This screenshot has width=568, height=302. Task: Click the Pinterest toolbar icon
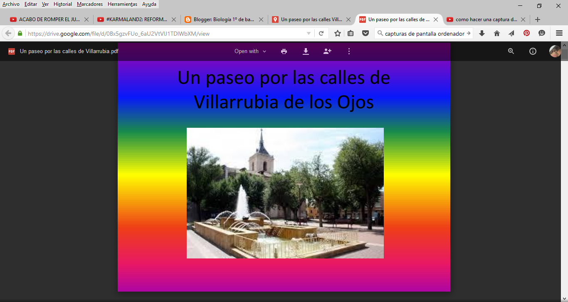click(526, 34)
